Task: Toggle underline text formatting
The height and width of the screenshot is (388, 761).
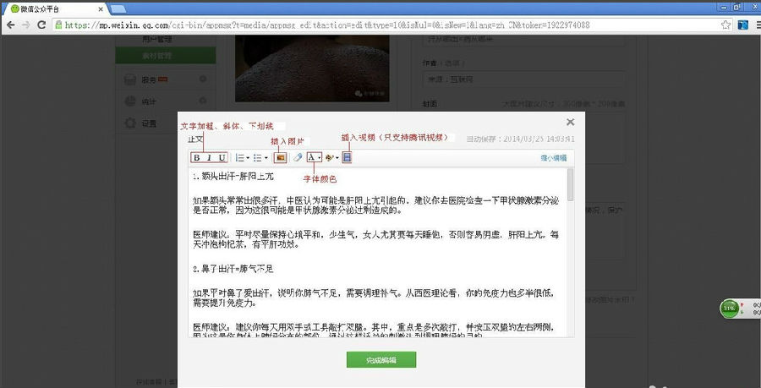Action: 222,158
